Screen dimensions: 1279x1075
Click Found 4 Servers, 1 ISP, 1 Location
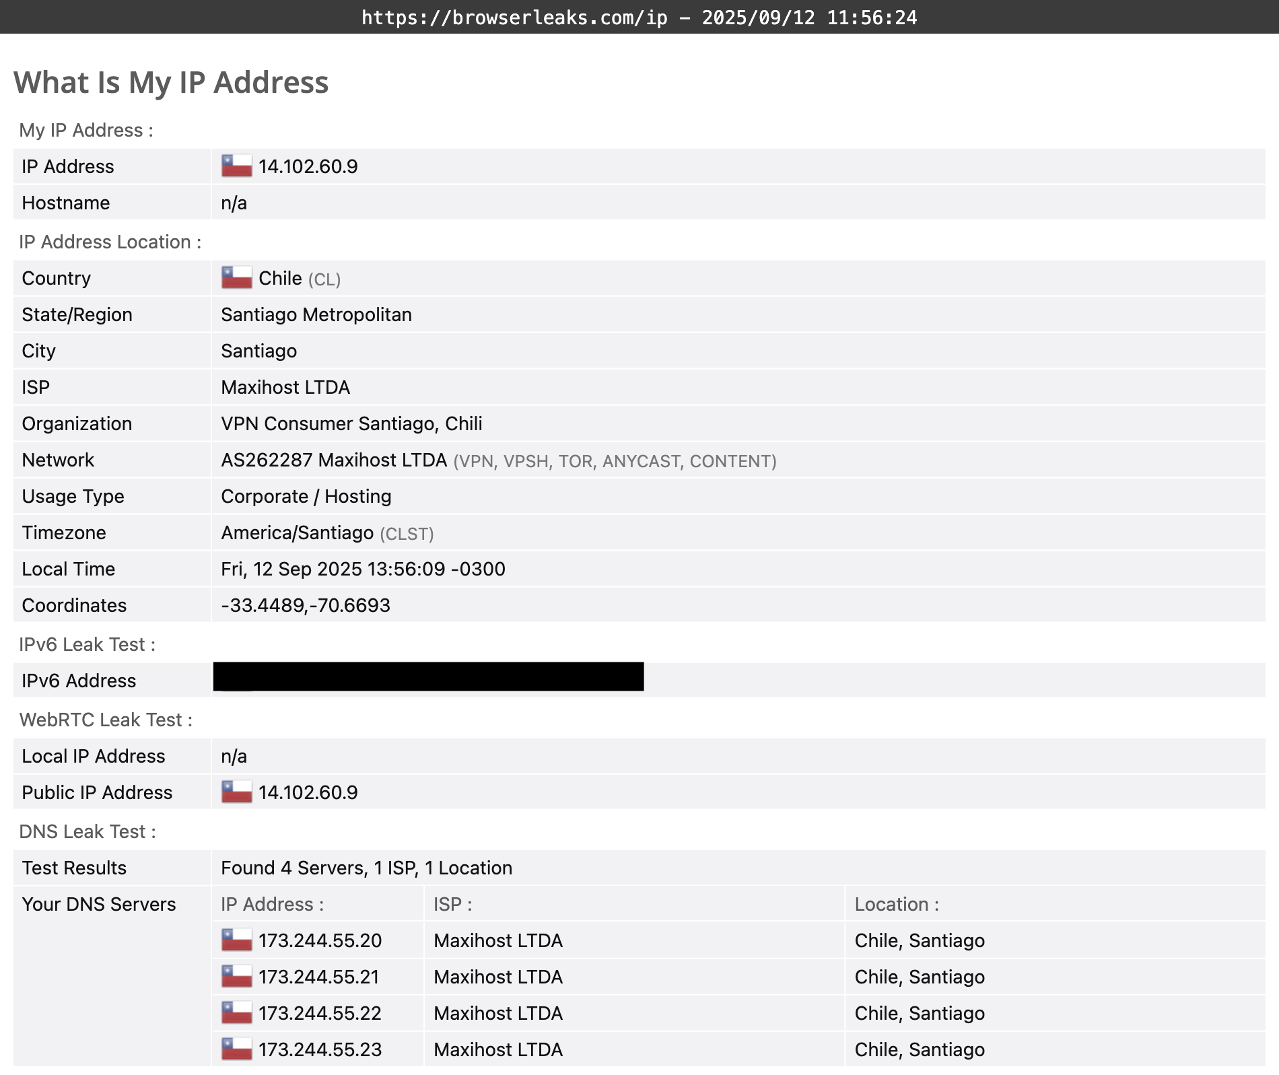click(x=366, y=868)
